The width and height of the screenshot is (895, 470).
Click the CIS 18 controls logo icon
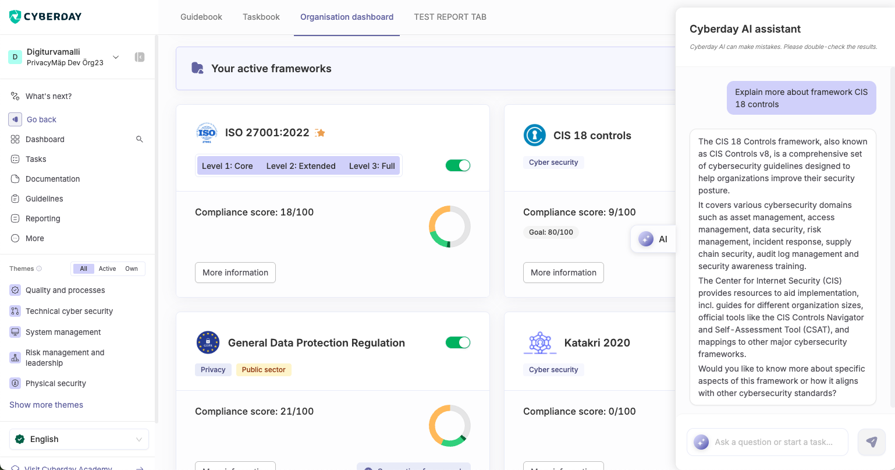coord(534,135)
